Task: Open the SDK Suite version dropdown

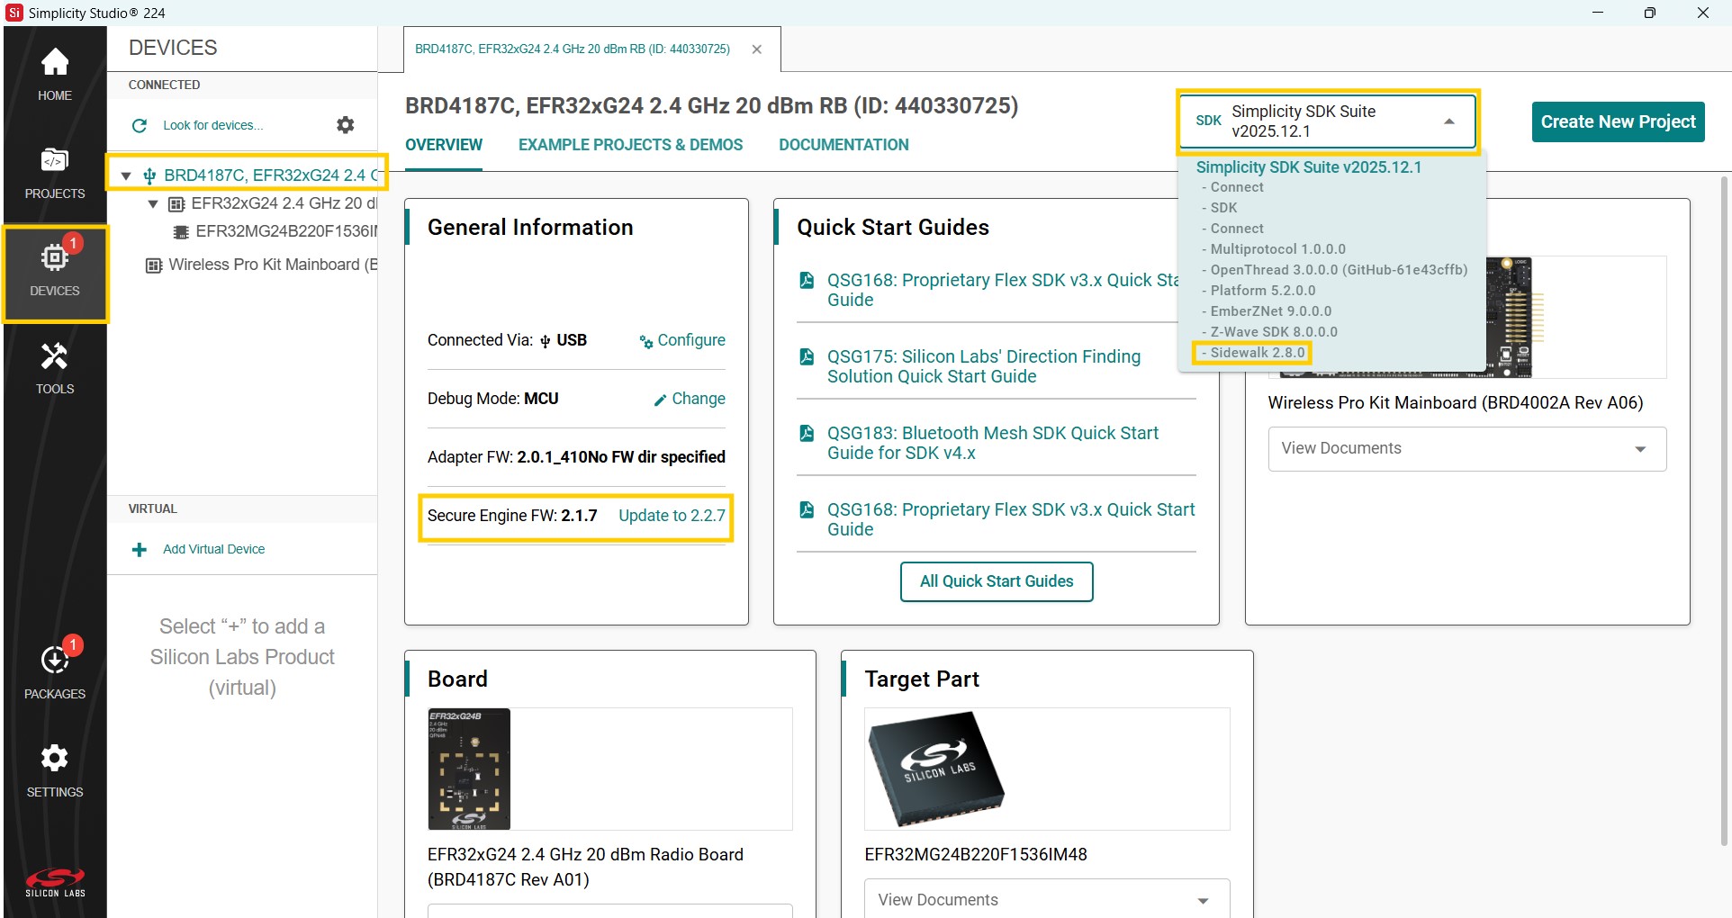Action: pyautogui.click(x=1328, y=121)
